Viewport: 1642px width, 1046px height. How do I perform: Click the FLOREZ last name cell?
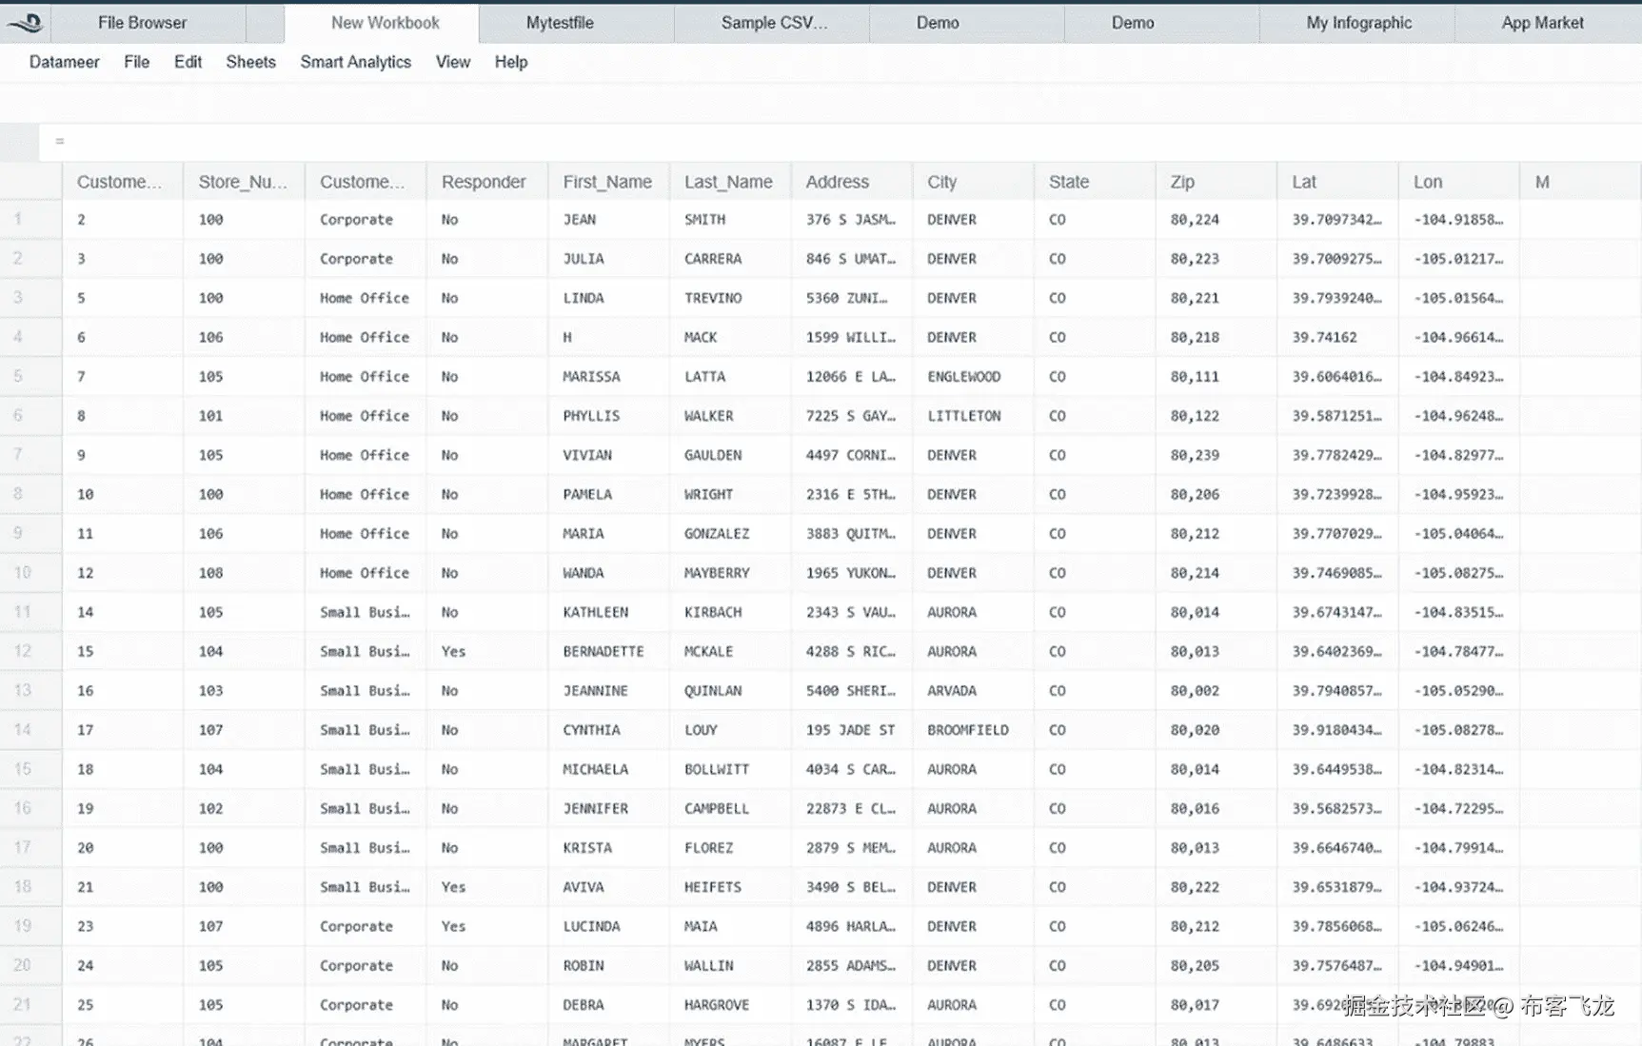point(730,848)
